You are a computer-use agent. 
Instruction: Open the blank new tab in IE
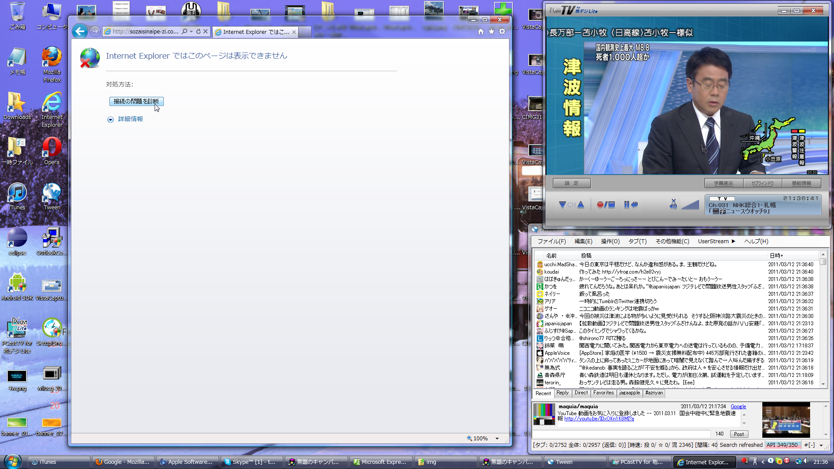[x=305, y=32]
